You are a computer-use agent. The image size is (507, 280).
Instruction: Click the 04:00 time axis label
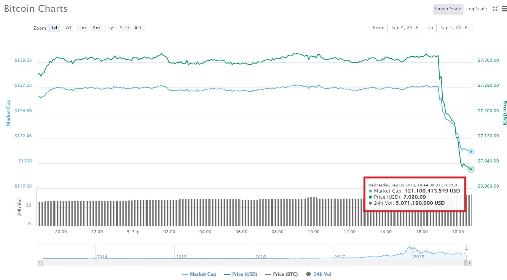[x=205, y=232]
